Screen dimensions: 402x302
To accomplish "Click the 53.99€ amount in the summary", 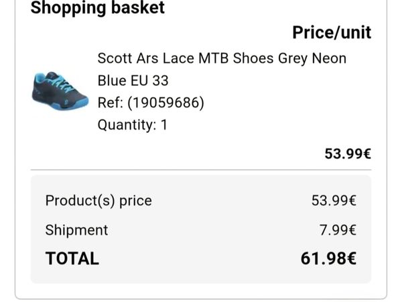I will [x=334, y=201].
